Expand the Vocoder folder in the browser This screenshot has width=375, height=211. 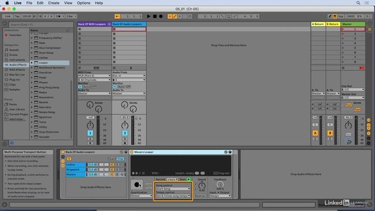point(32,137)
